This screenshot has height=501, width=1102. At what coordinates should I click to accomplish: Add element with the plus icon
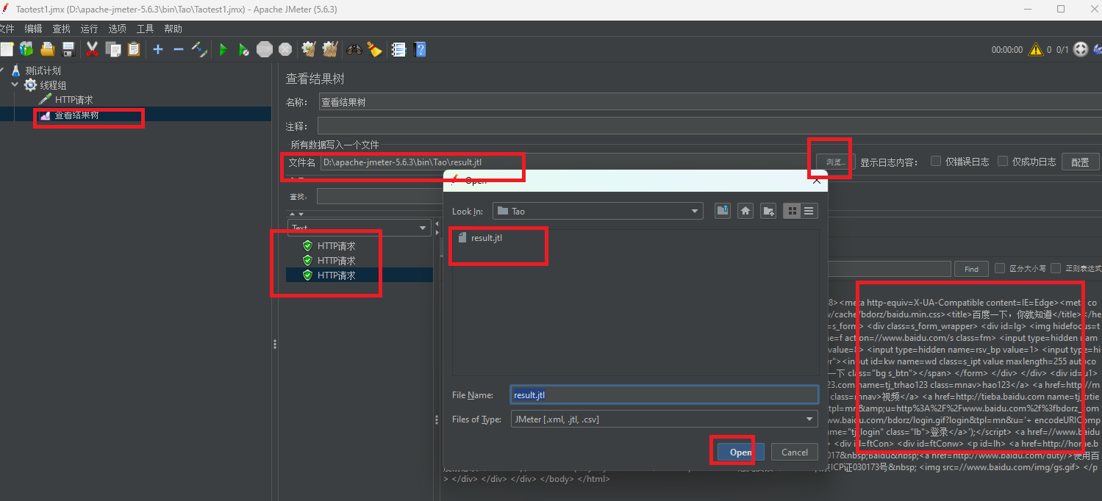coord(158,49)
